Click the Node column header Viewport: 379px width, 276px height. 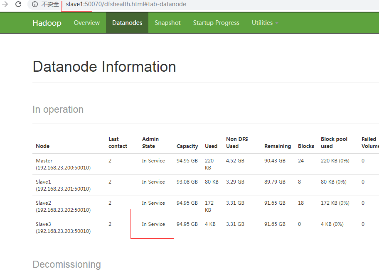42,146
